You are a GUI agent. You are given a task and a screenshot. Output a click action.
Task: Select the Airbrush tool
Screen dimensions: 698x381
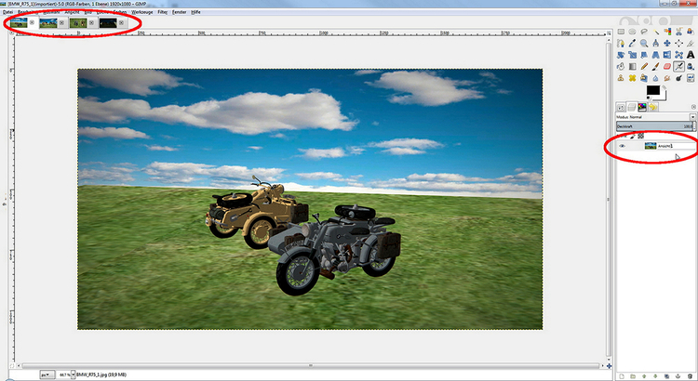[x=678, y=66]
